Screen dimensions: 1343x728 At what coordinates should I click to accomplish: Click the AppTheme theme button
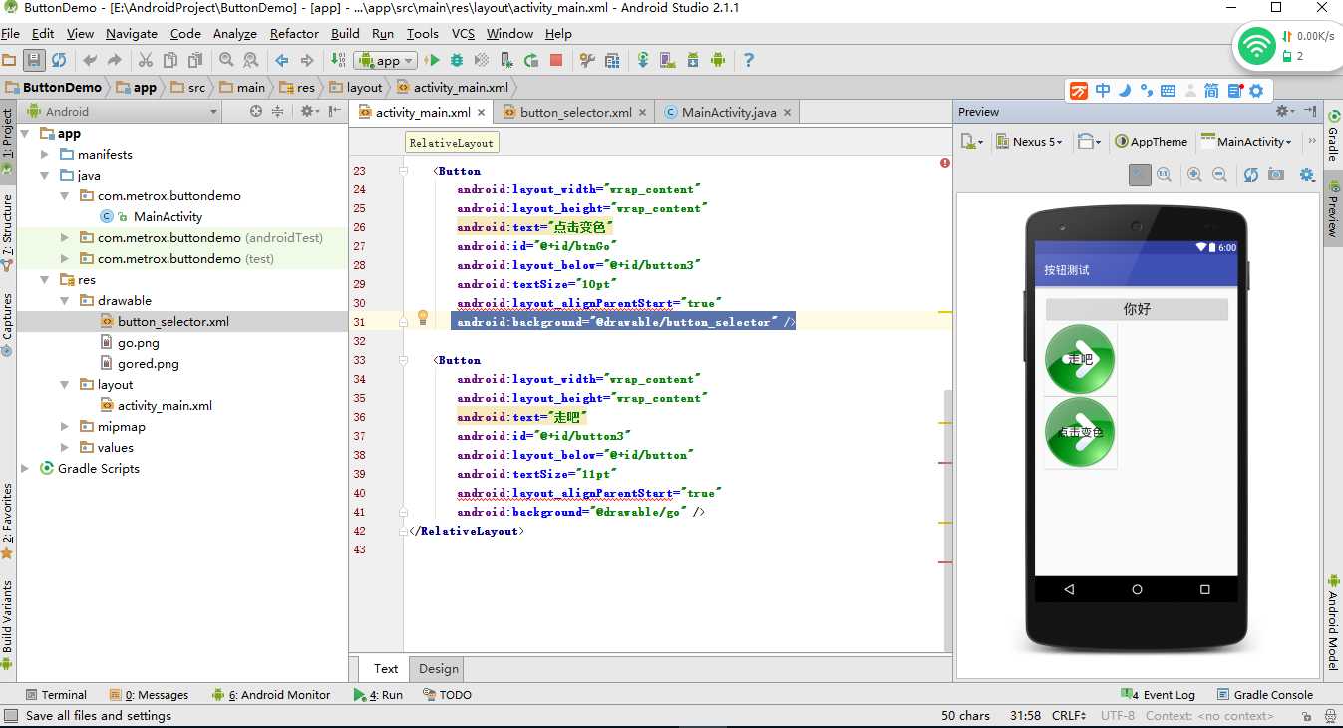pyautogui.click(x=1152, y=142)
